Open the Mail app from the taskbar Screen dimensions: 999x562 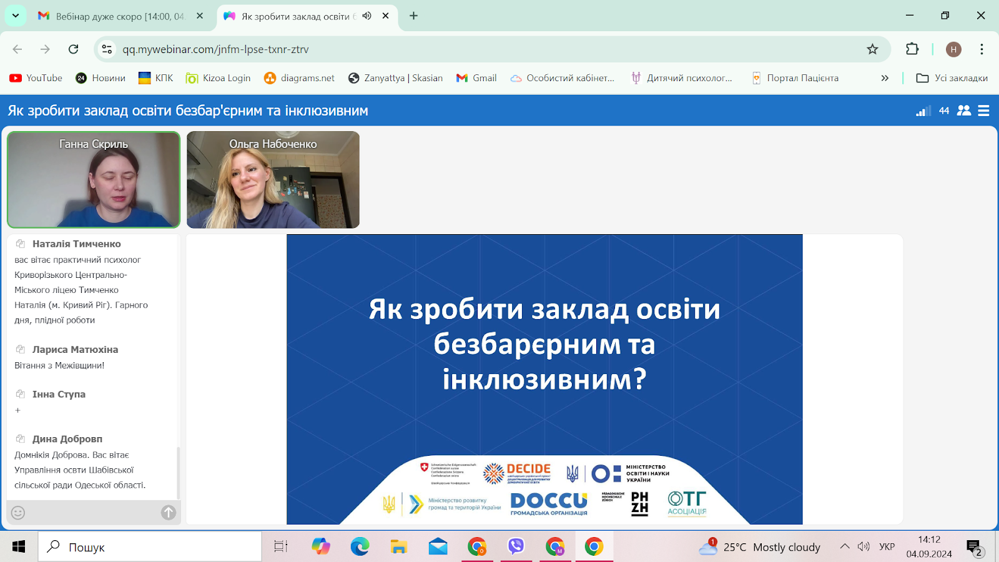coord(438,547)
